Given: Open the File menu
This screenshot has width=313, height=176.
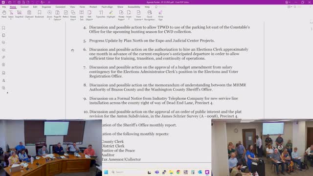Looking at the screenshot, I should (x=4, y=7).
